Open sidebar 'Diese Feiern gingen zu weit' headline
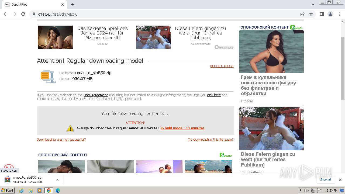The image size is (345, 194). click(x=268, y=160)
